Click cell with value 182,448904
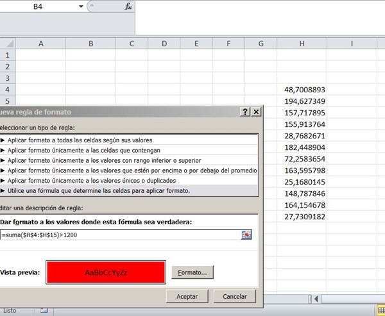The height and width of the screenshot is (316, 385). tap(302, 147)
